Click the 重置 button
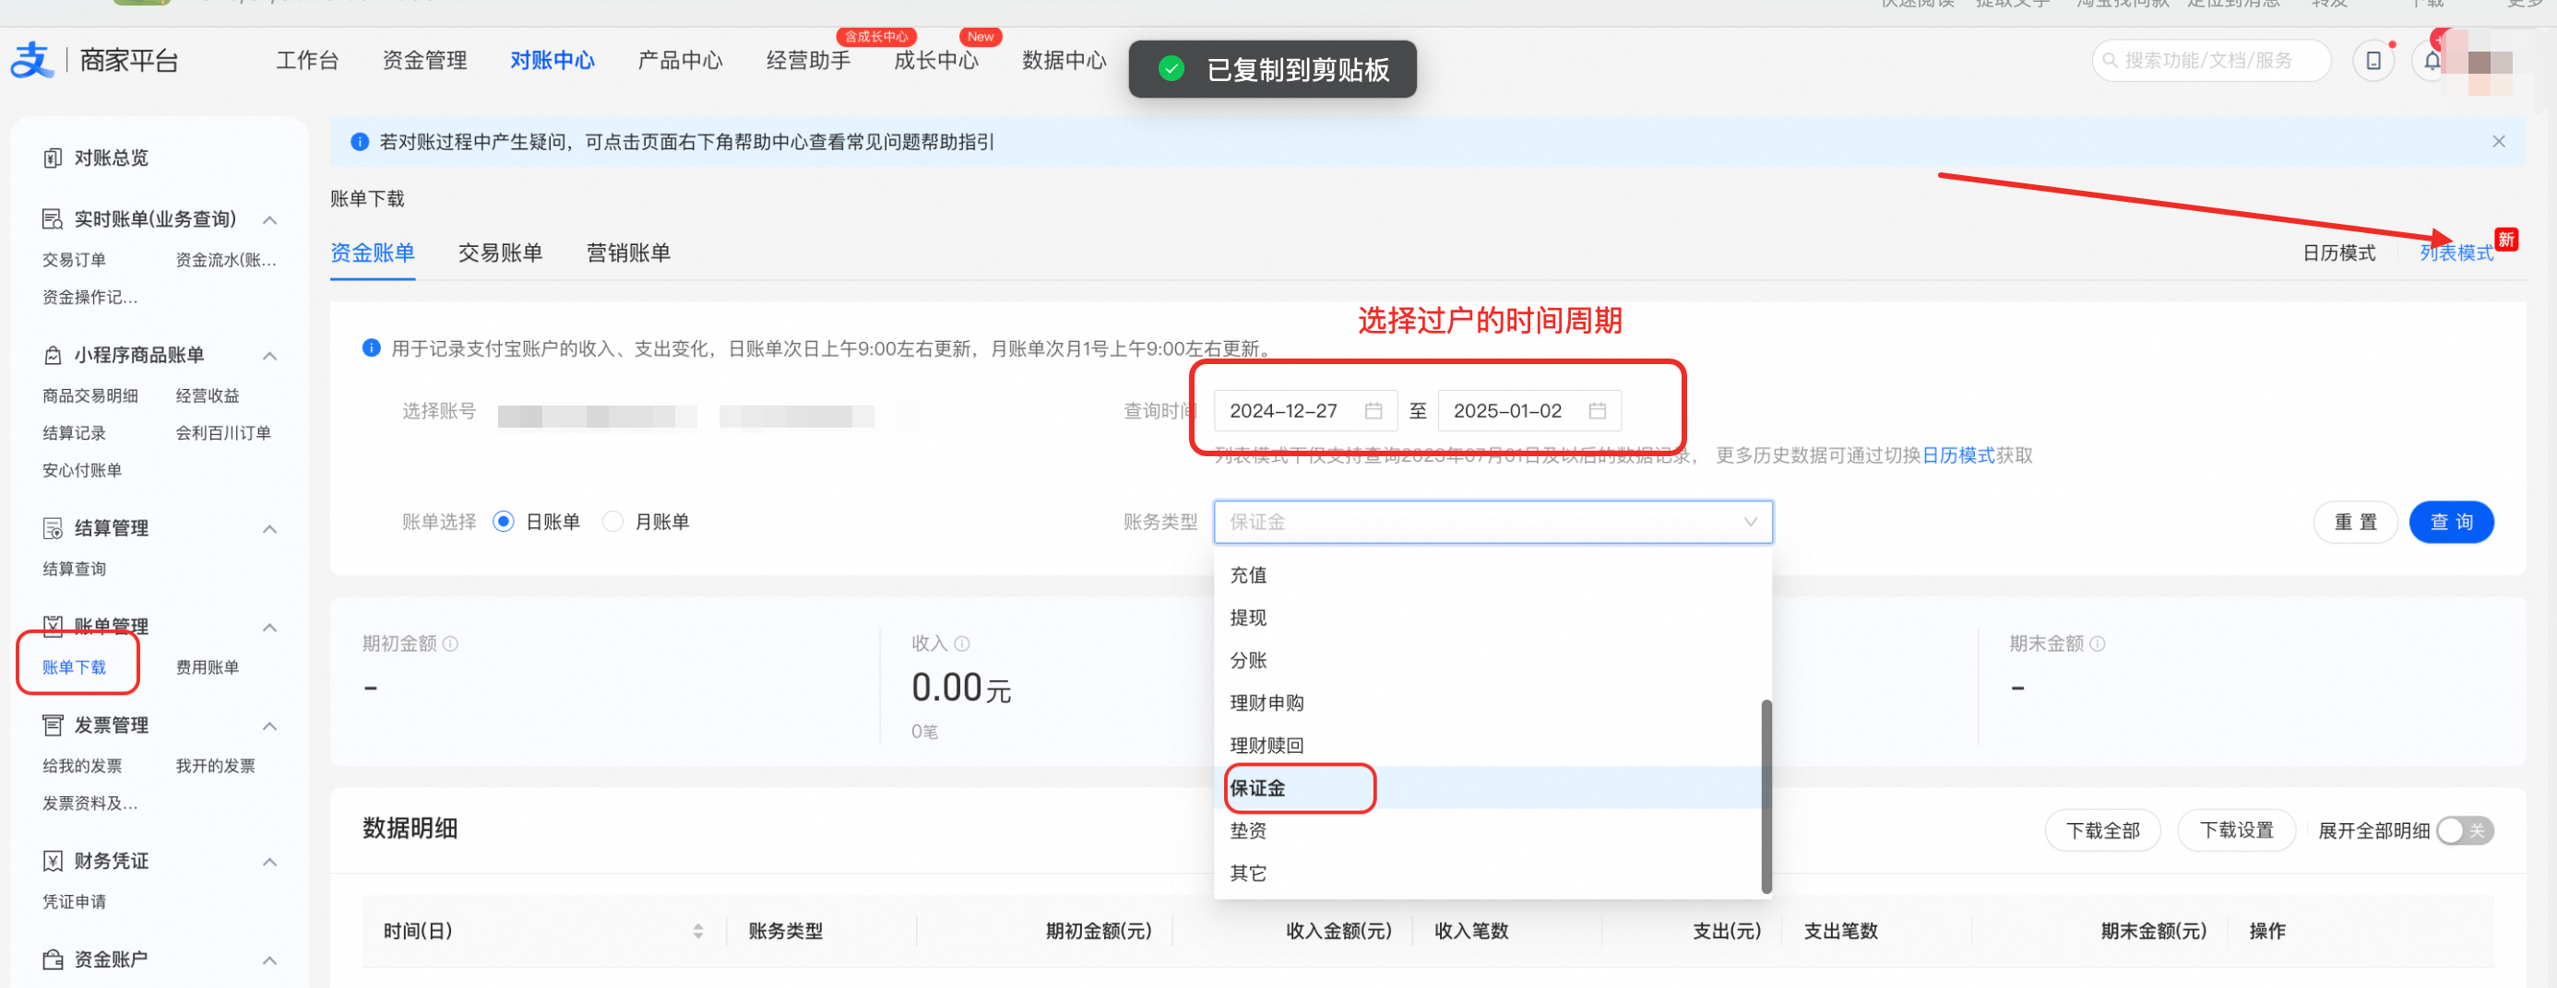Image resolution: width=2557 pixels, height=988 pixels. pos(2354,522)
